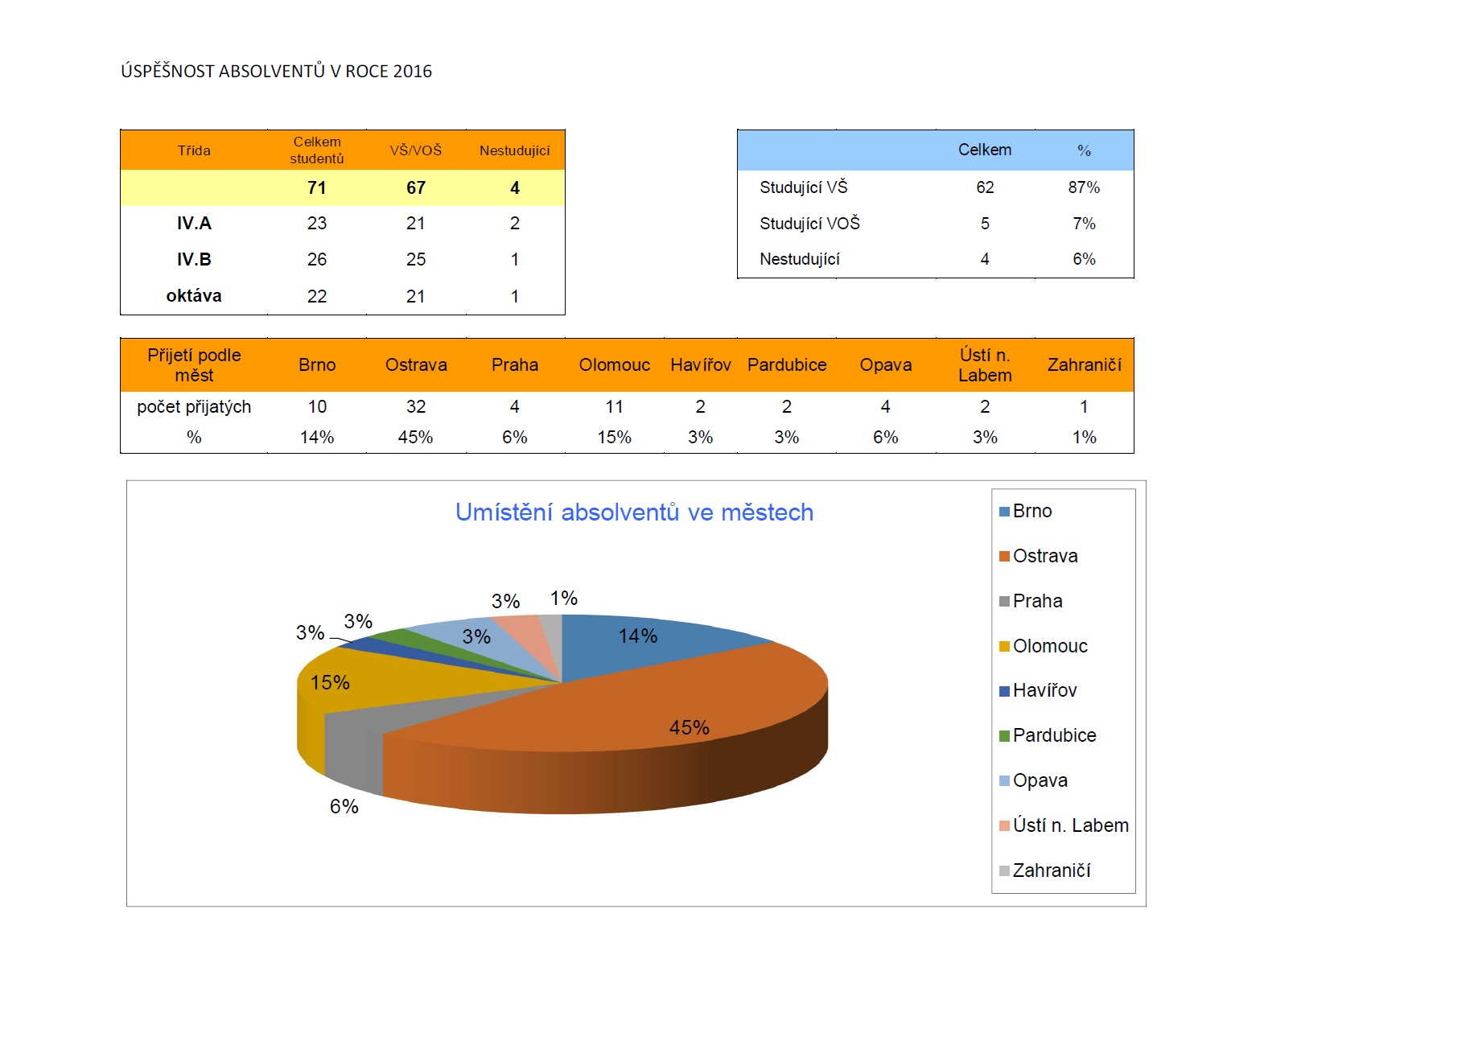The width and height of the screenshot is (1478, 1037).
Task: Click the Brno legend color square
Action: (1002, 511)
